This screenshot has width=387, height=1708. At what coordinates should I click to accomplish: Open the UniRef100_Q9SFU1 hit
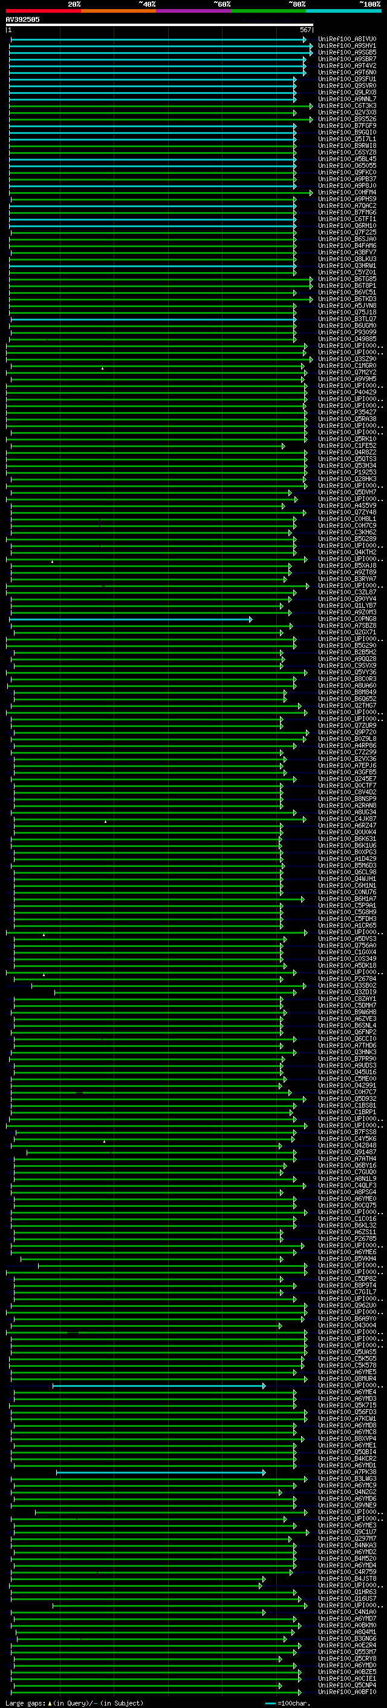(x=347, y=79)
